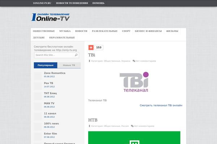This screenshot has width=217, height=144.
Task: Open Zone Romantica in the popular list
Action: 55,73
